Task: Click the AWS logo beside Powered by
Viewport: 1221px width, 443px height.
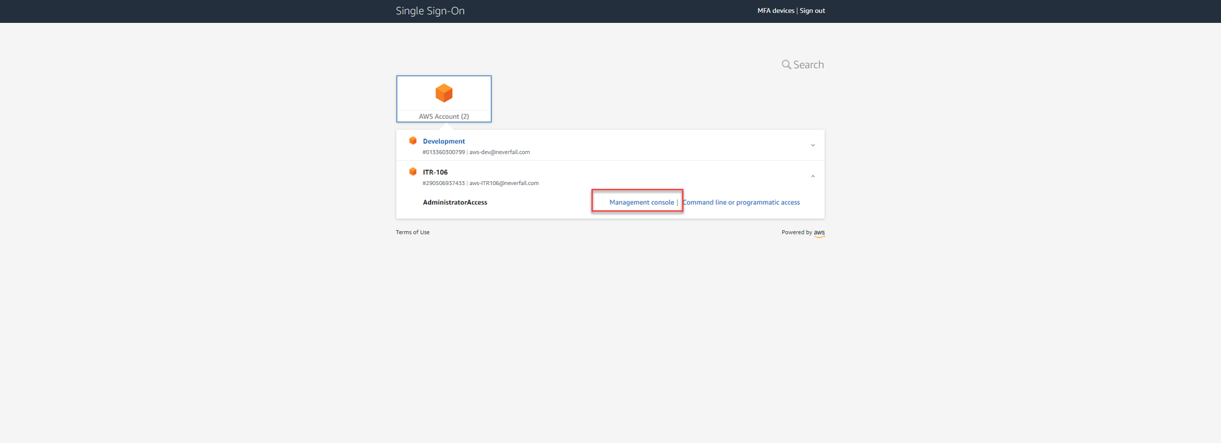Action: coord(819,233)
